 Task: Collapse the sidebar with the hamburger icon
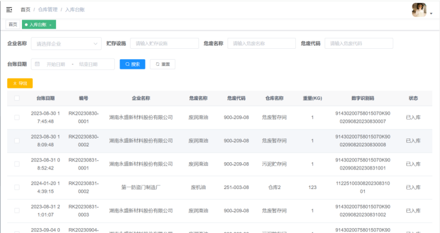tap(9, 10)
